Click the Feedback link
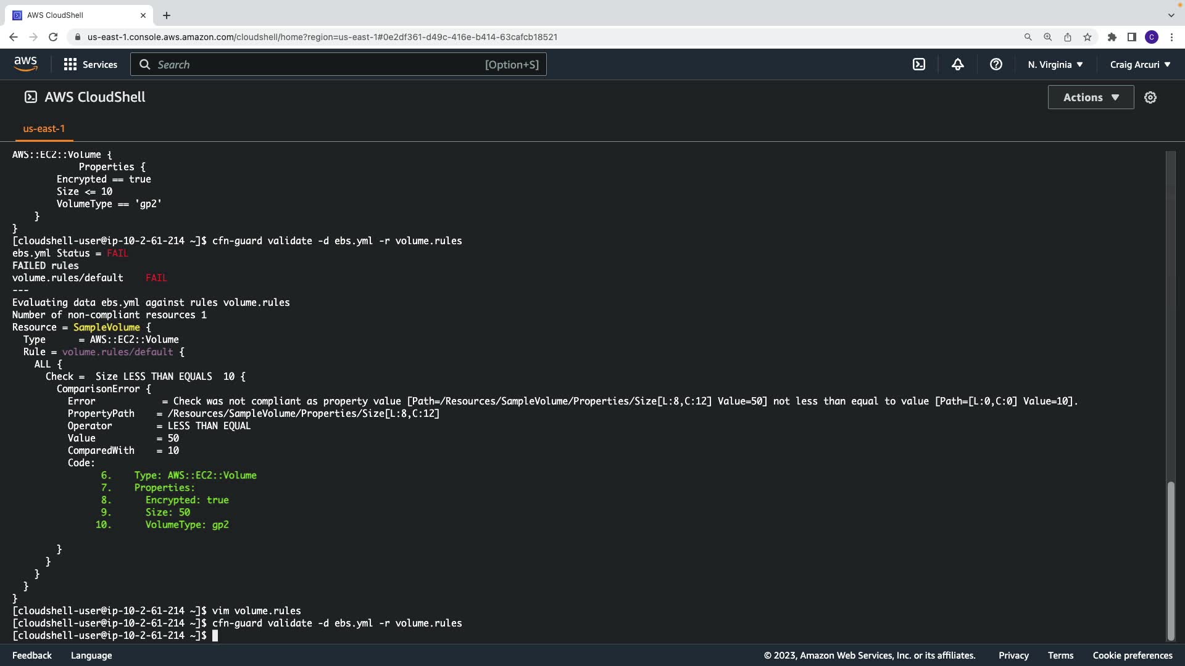The image size is (1185, 666). (x=32, y=656)
